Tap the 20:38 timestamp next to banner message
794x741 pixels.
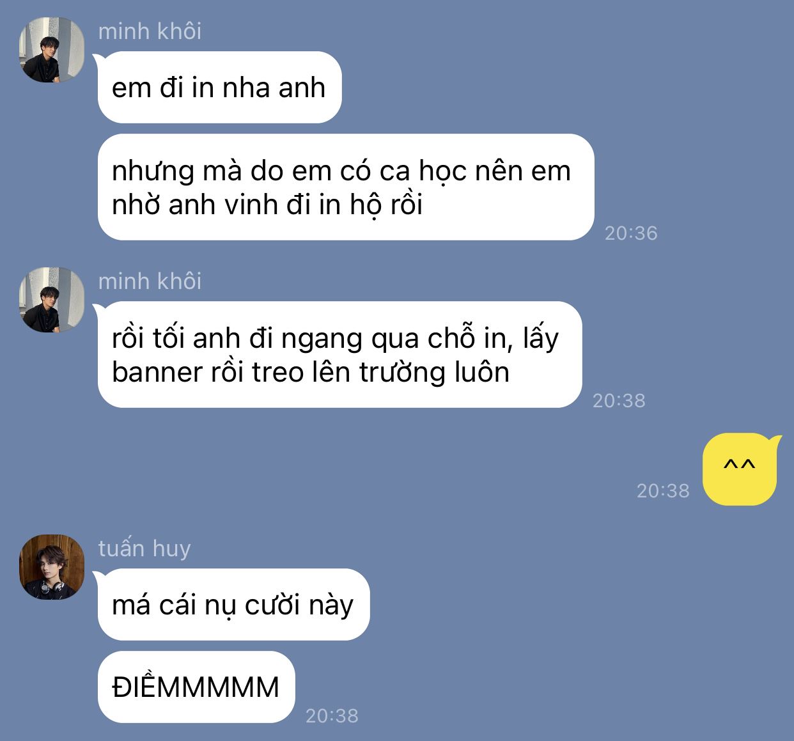[x=619, y=400]
